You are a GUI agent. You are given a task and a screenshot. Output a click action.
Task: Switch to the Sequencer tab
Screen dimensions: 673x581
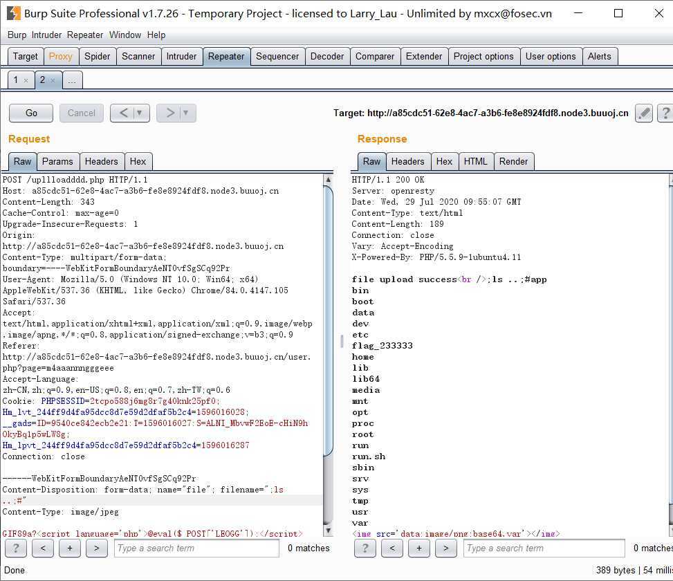(x=277, y=56)
